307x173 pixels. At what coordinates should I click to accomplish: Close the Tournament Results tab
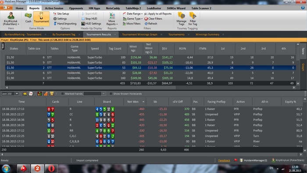(x=115, y=35)
